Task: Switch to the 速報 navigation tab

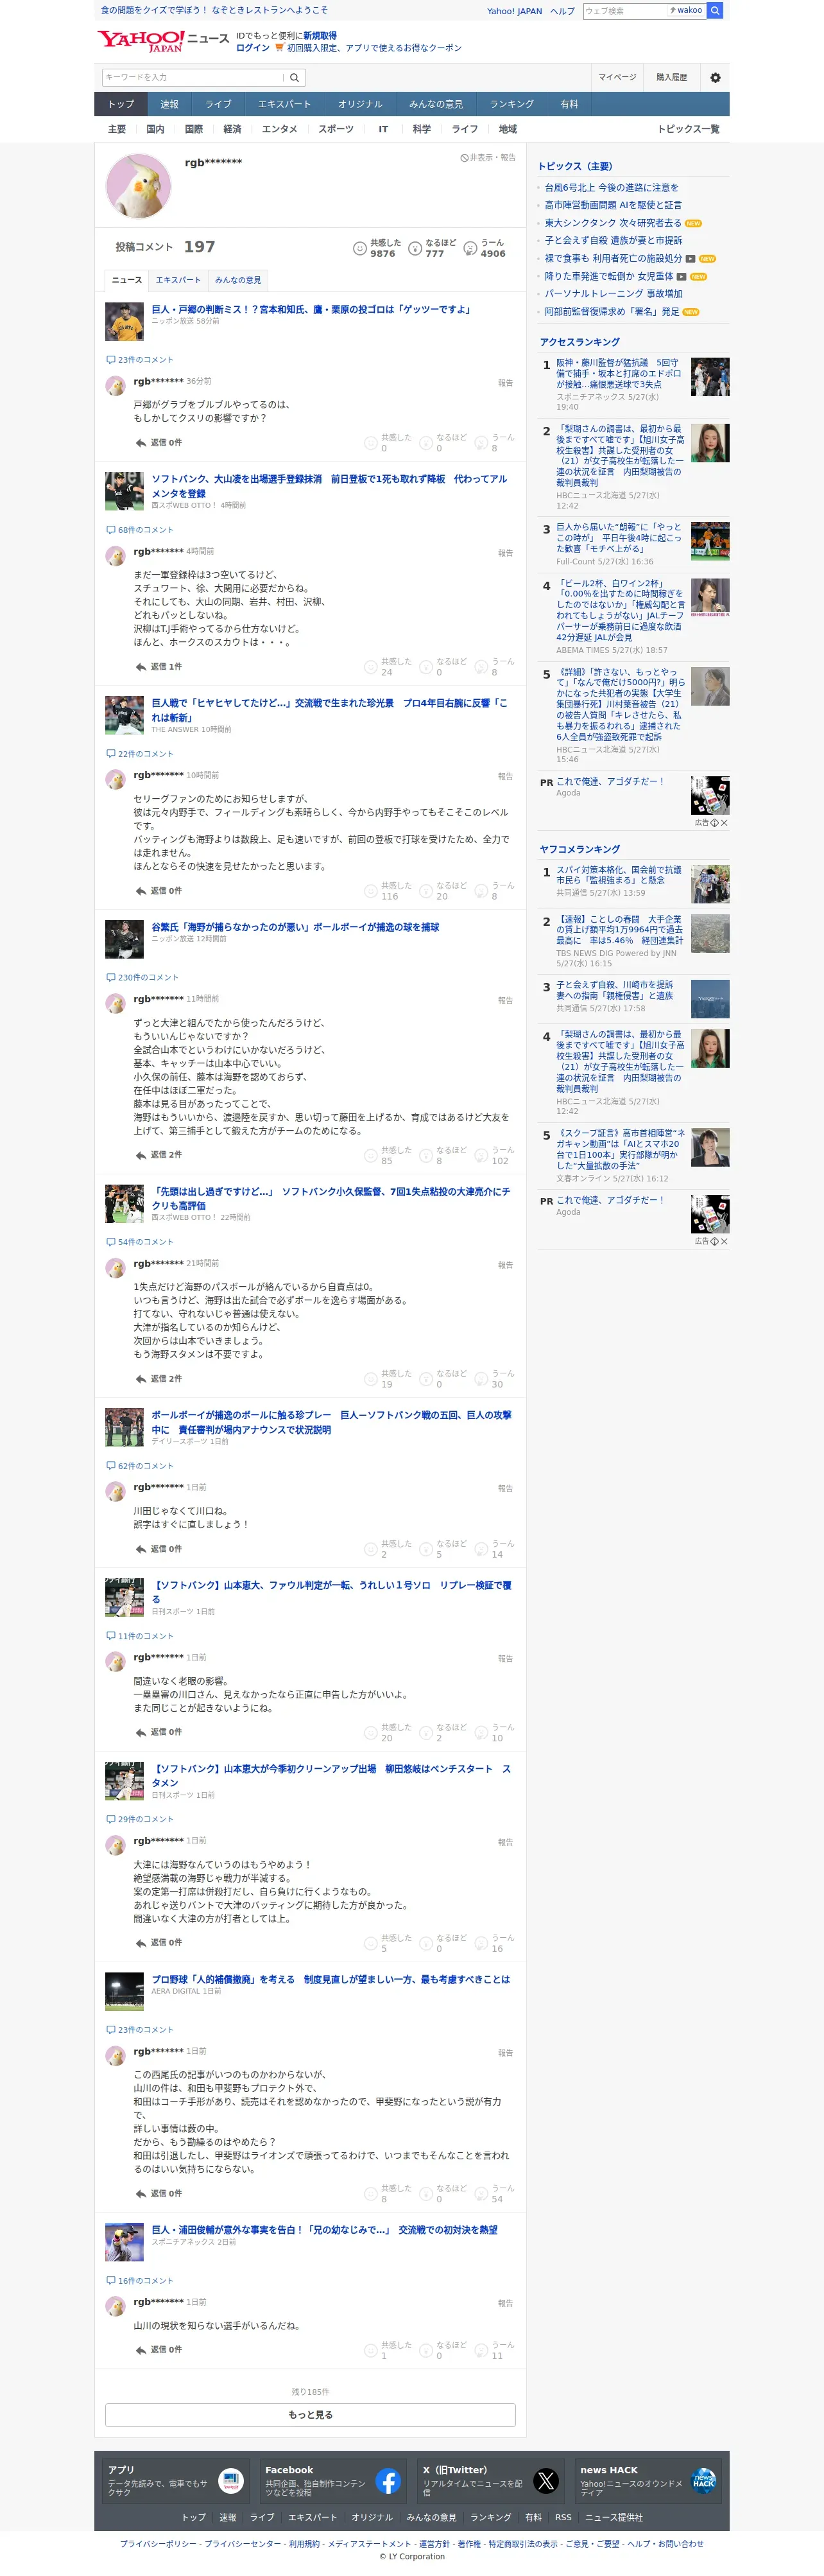Action: pyautogui.click(x=170, y=104)
